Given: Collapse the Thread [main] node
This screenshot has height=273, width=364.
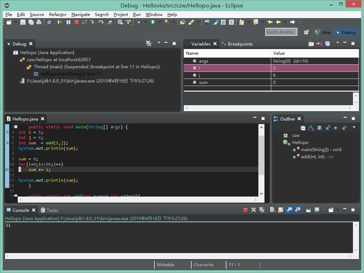Looking at the screenshot, I should pyautogui.click(x=23, y=67).
